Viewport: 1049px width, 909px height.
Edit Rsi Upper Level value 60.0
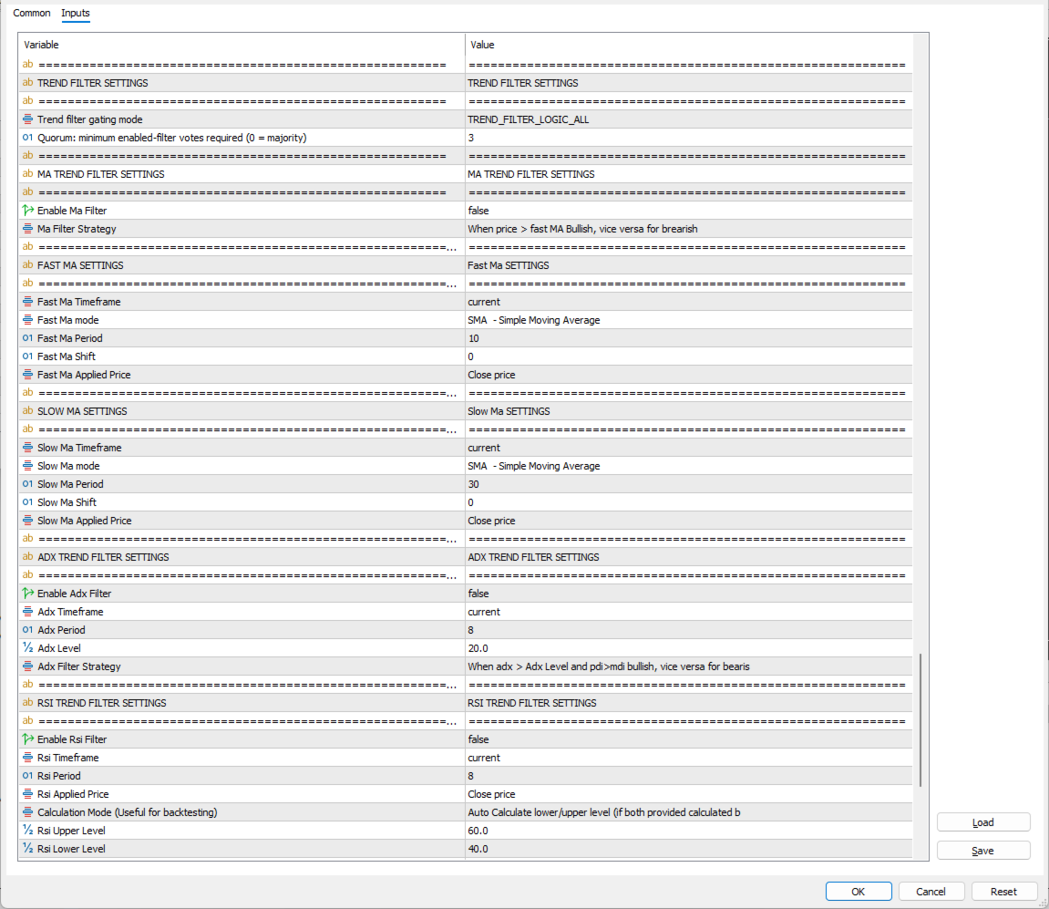688,830
